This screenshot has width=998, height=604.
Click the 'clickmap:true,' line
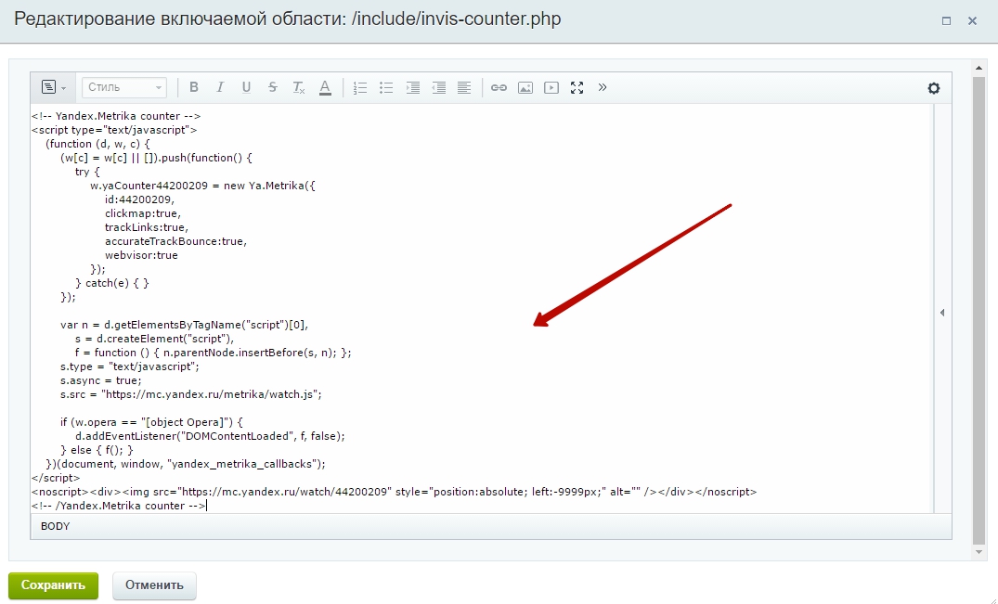143,213
